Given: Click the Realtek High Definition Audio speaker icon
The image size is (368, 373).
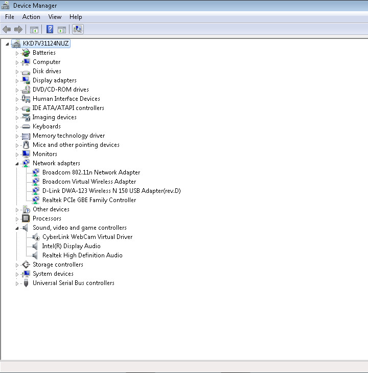Looking at the screenshot, I should coord(35,255).
